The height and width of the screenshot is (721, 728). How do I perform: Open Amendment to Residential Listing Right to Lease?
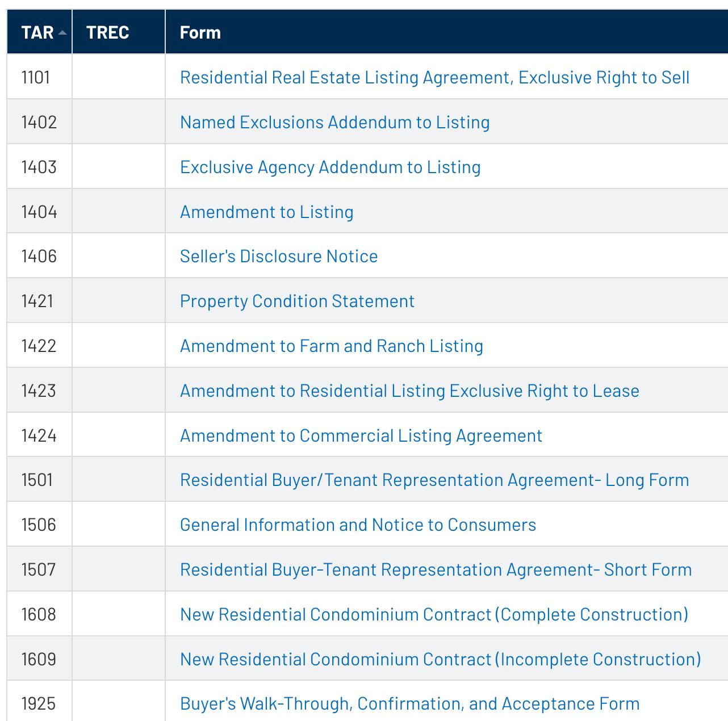click(x=409, y=391)
